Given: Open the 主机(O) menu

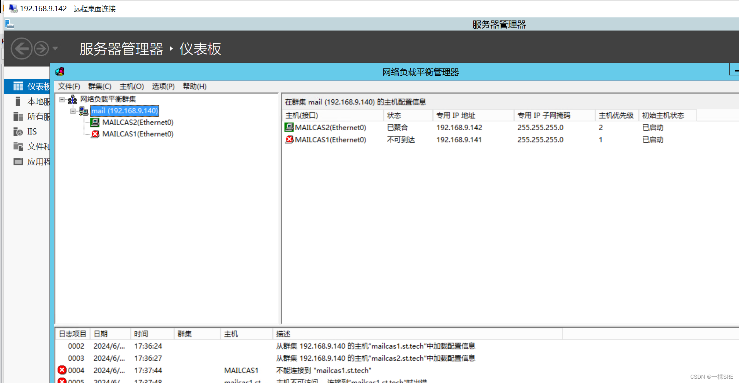Looking at the screenshot, I should (132, 86).
